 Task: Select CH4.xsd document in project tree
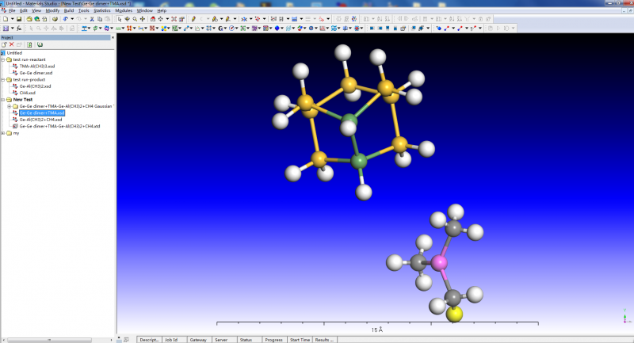click(x=27, y=93)
